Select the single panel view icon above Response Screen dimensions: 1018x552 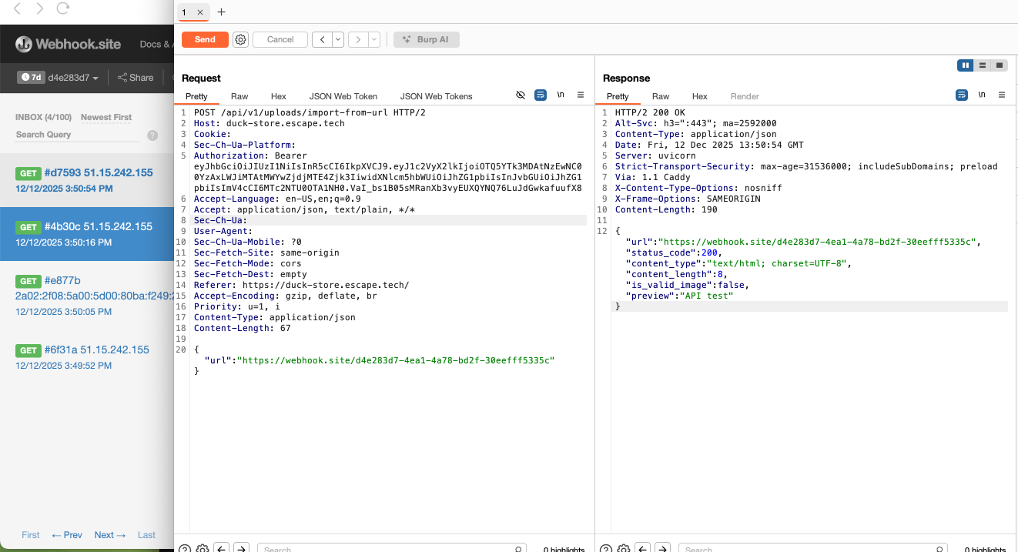[x=1000, y=65]
